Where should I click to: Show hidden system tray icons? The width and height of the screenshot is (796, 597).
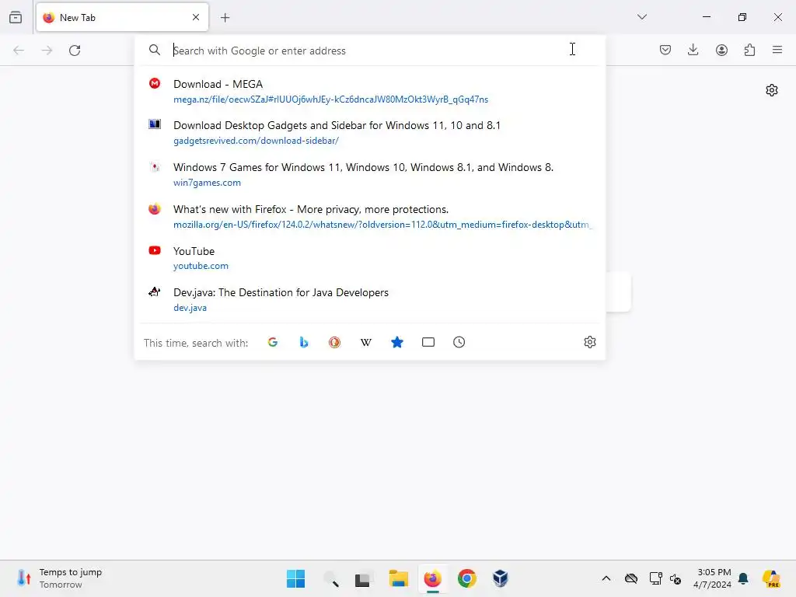[606, 578]
